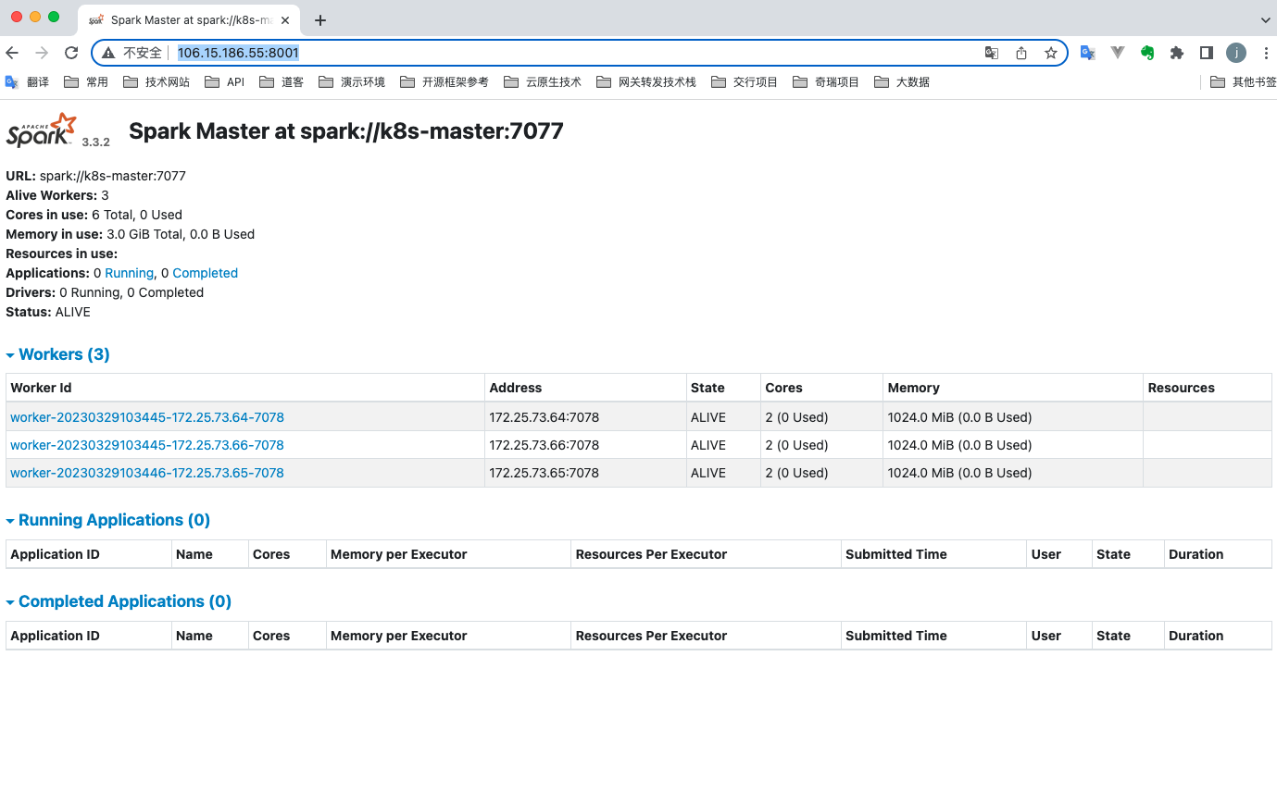Open the 网关转发技术栈 bookmark folder
Image resolution: width=1277 pixels, height=792 pixels.
[x=646, y=82]
